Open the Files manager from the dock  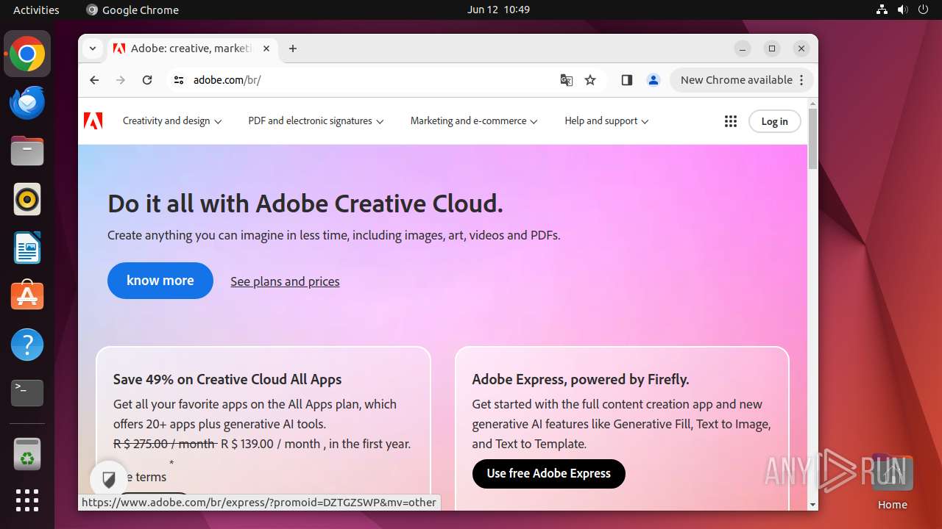point(27,151)
